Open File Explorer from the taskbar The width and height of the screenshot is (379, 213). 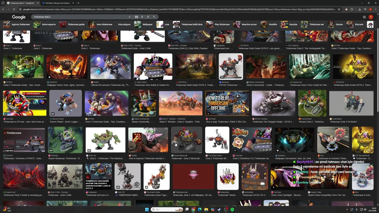tap(206, 209)
